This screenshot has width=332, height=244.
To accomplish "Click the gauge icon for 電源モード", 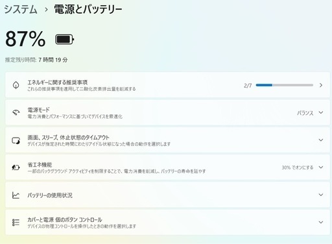I will coord(16,112).
